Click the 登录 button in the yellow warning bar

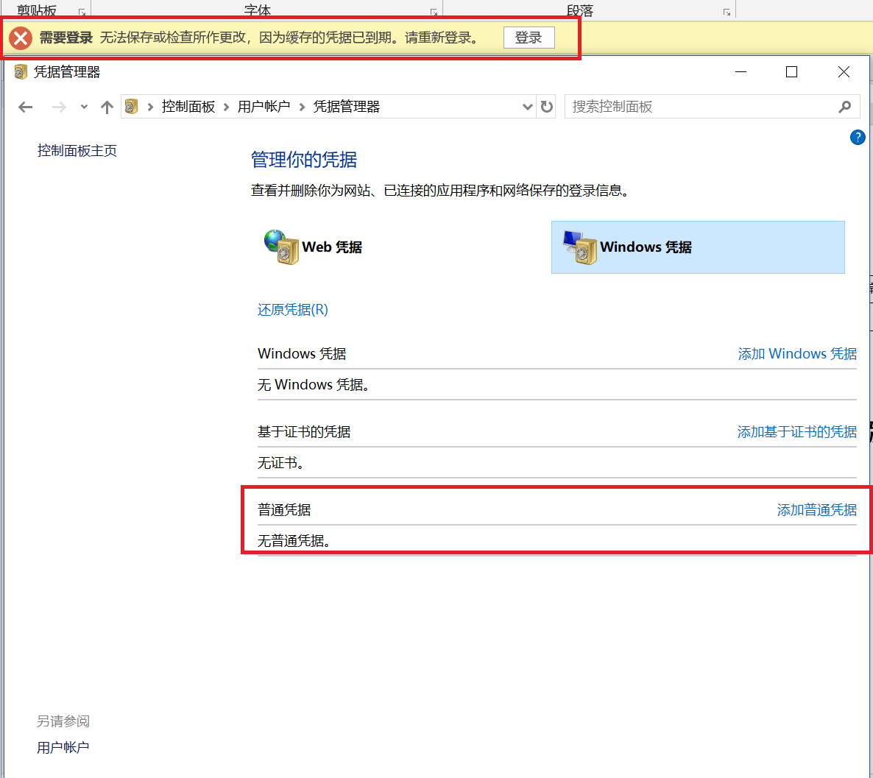pos(529,38)
